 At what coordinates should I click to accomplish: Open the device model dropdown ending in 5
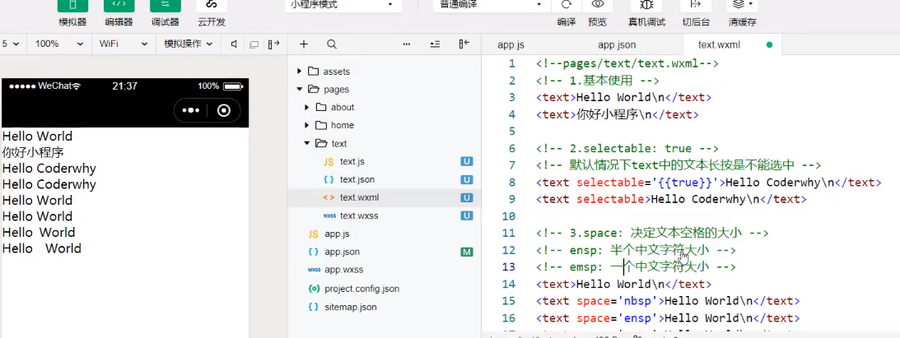[x=12, y=44]
